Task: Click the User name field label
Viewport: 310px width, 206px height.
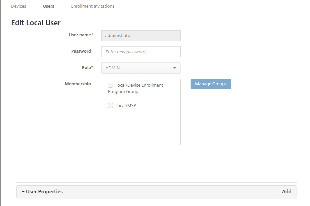Action: 80,35
